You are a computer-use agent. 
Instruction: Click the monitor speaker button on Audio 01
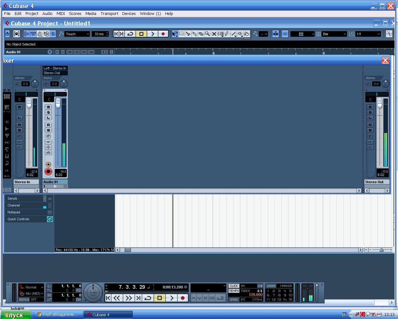pyautogui.click(x=48, y=164)
